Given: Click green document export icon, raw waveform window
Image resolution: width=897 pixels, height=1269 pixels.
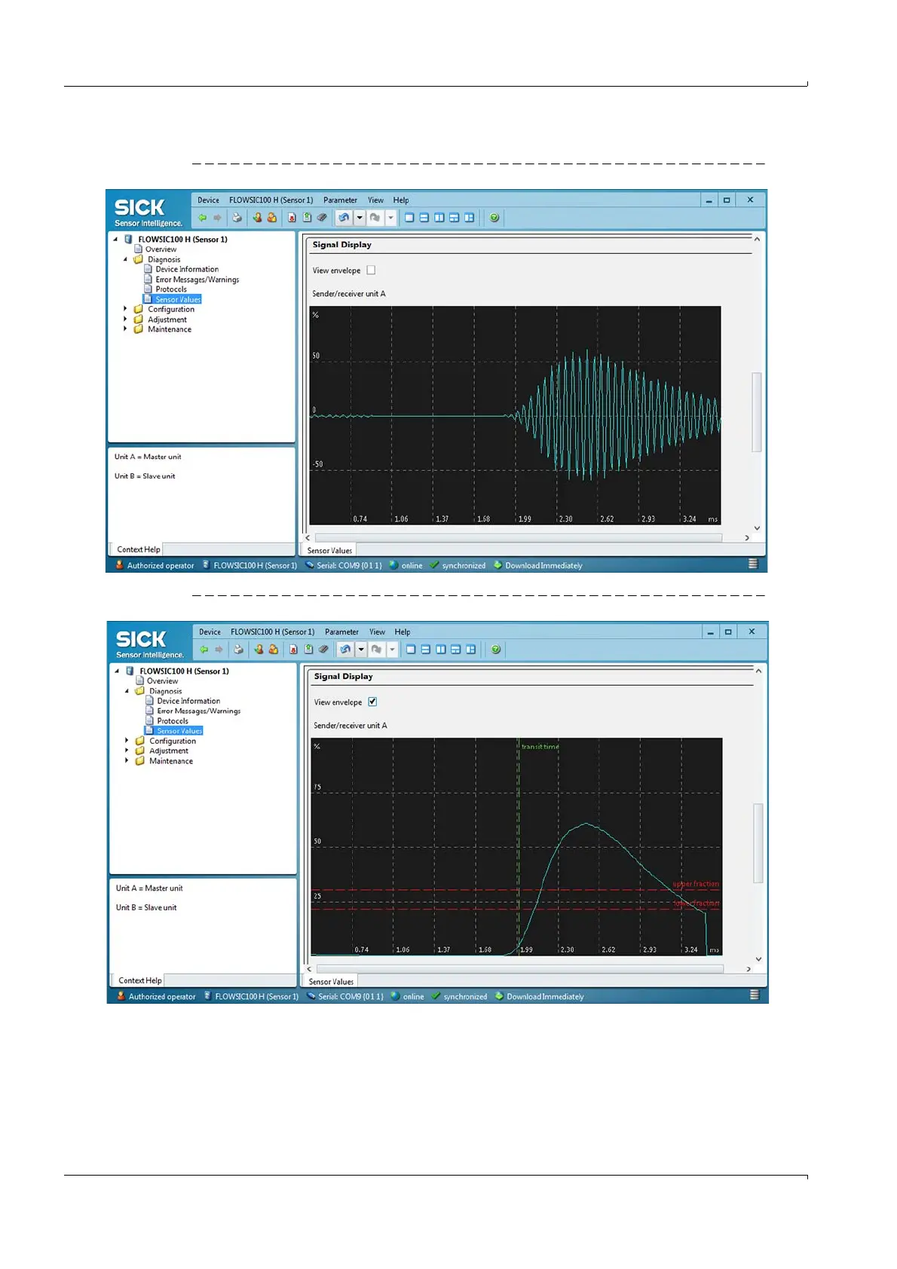Looking at the screenshot, I should pyautogui.click(x=307, y=218).
